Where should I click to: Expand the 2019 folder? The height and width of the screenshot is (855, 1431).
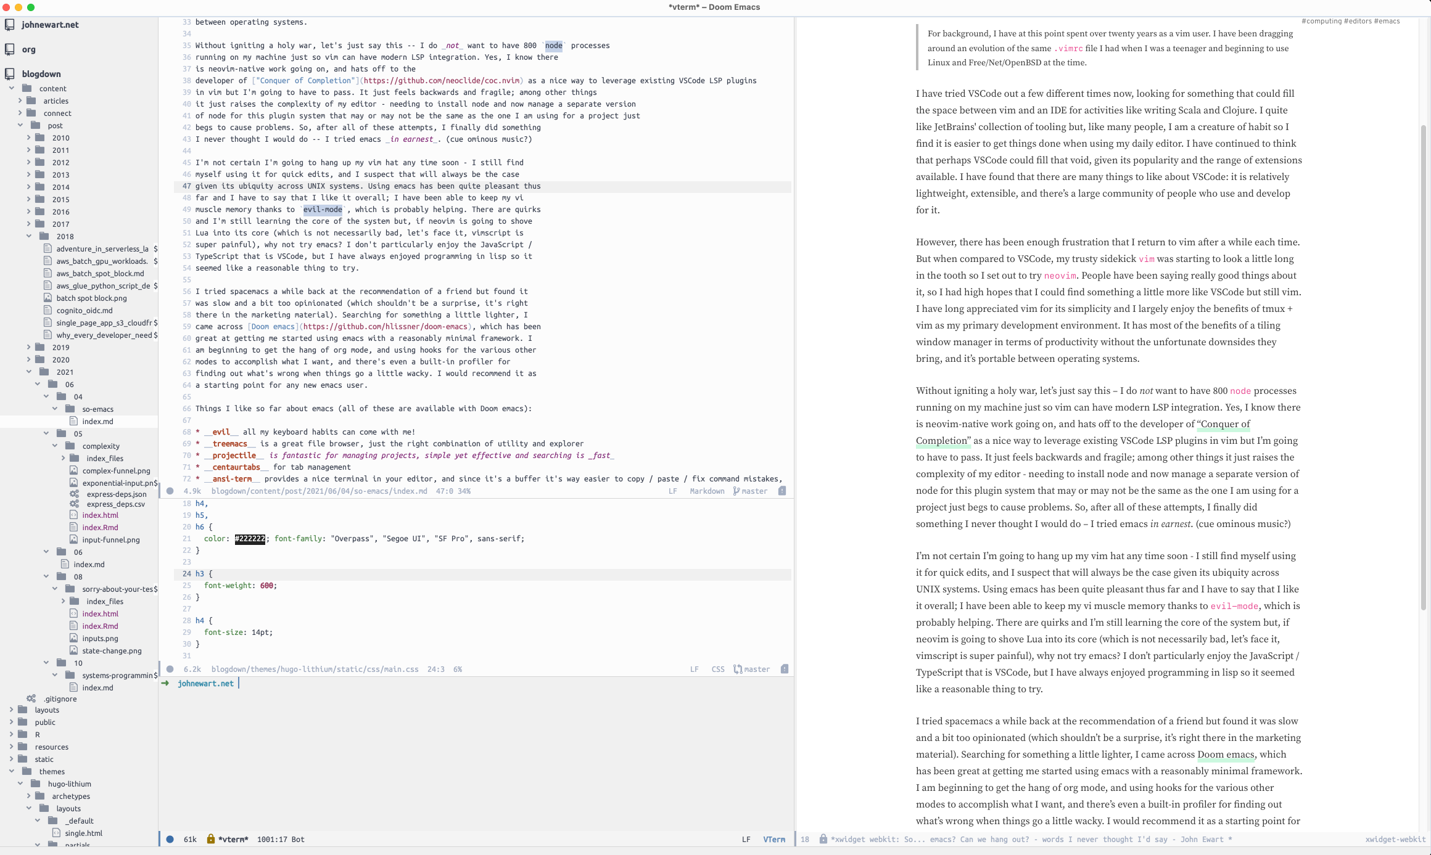pos(28,347)
